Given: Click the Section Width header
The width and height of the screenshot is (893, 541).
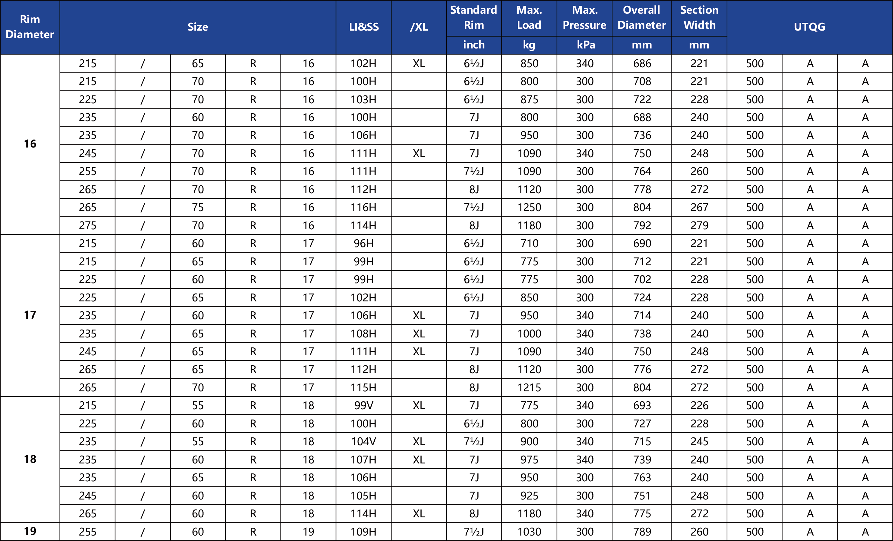Looking at the screenshot, I should [699, 18].
